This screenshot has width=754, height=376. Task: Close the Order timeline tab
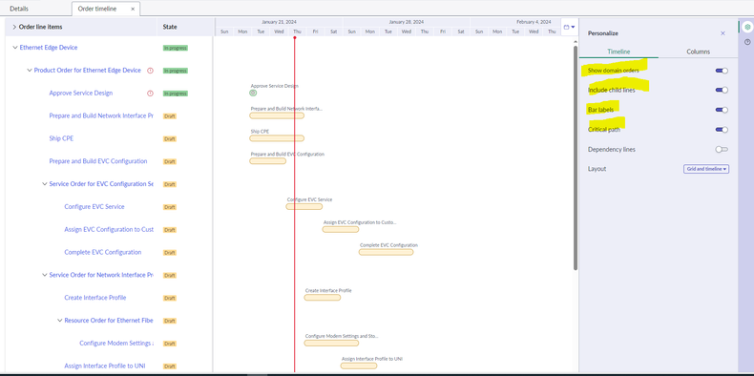[133, 9]
